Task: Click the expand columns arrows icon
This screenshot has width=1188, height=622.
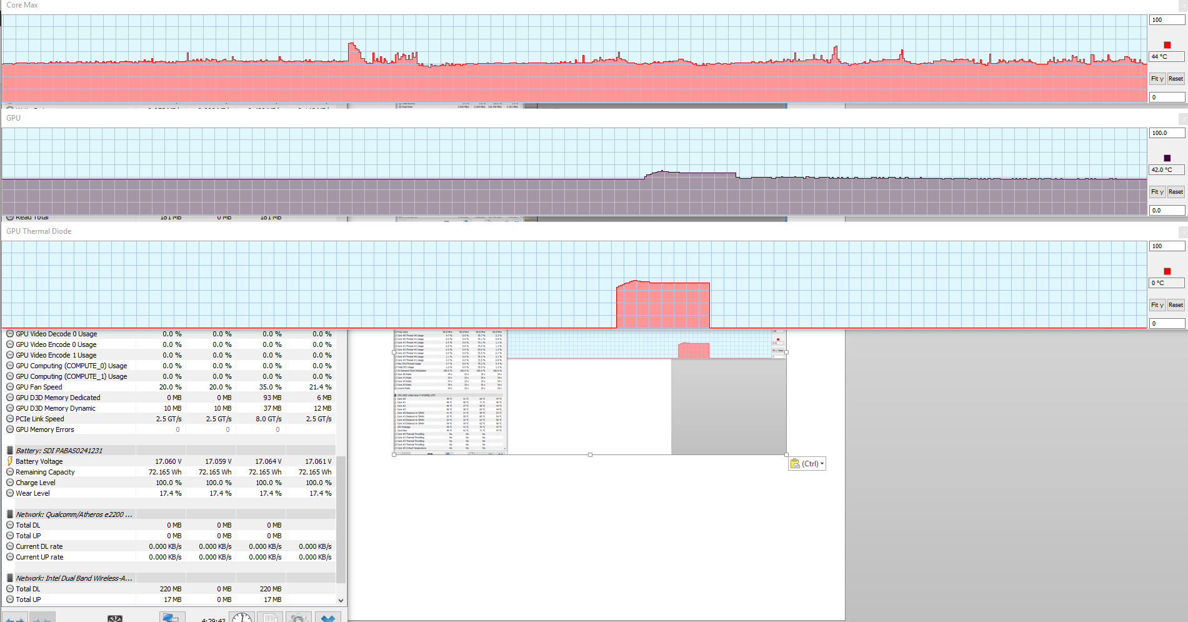Action: point(15,618)
